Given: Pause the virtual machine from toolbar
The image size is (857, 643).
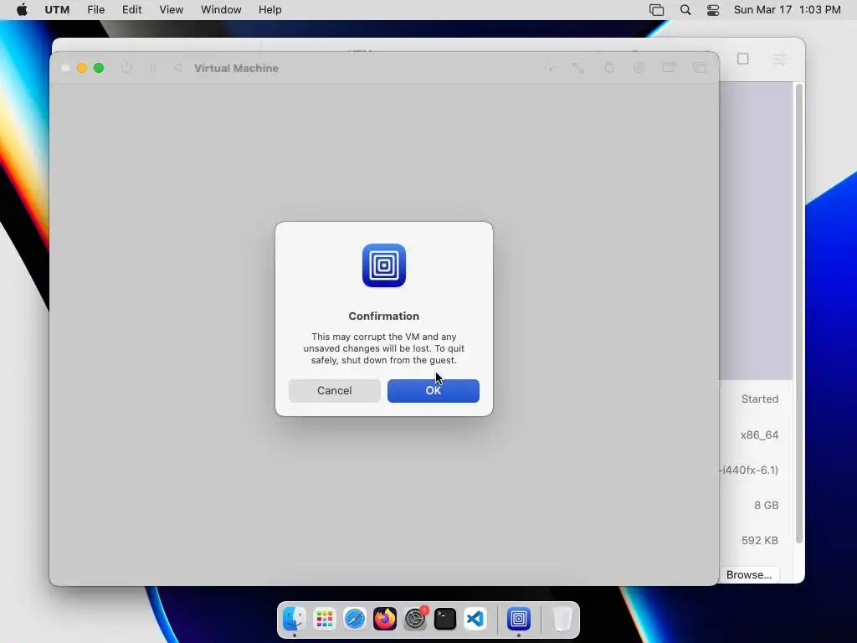Looking at the screenshot, I should coord(153,68).
